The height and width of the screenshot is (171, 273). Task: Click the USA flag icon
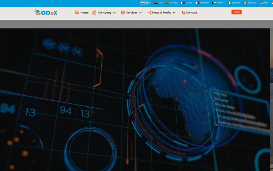pos(262,3)
